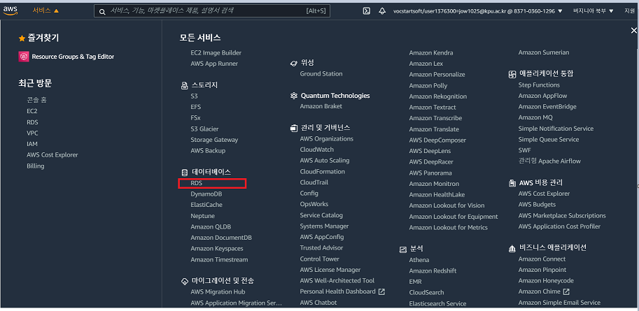The width and height of the screenshot is (639, 311).
Task: Collapse the Services (서비스) menu
Action: pos(45,10)
